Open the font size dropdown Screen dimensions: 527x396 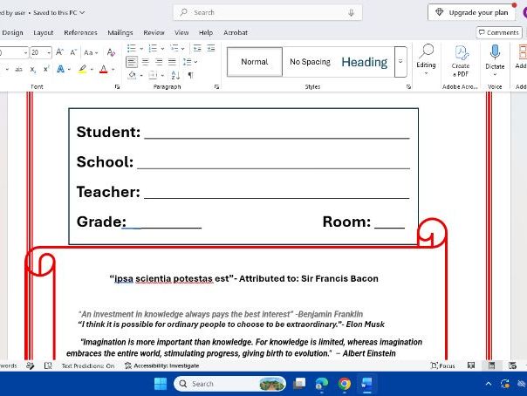(49, 52)
